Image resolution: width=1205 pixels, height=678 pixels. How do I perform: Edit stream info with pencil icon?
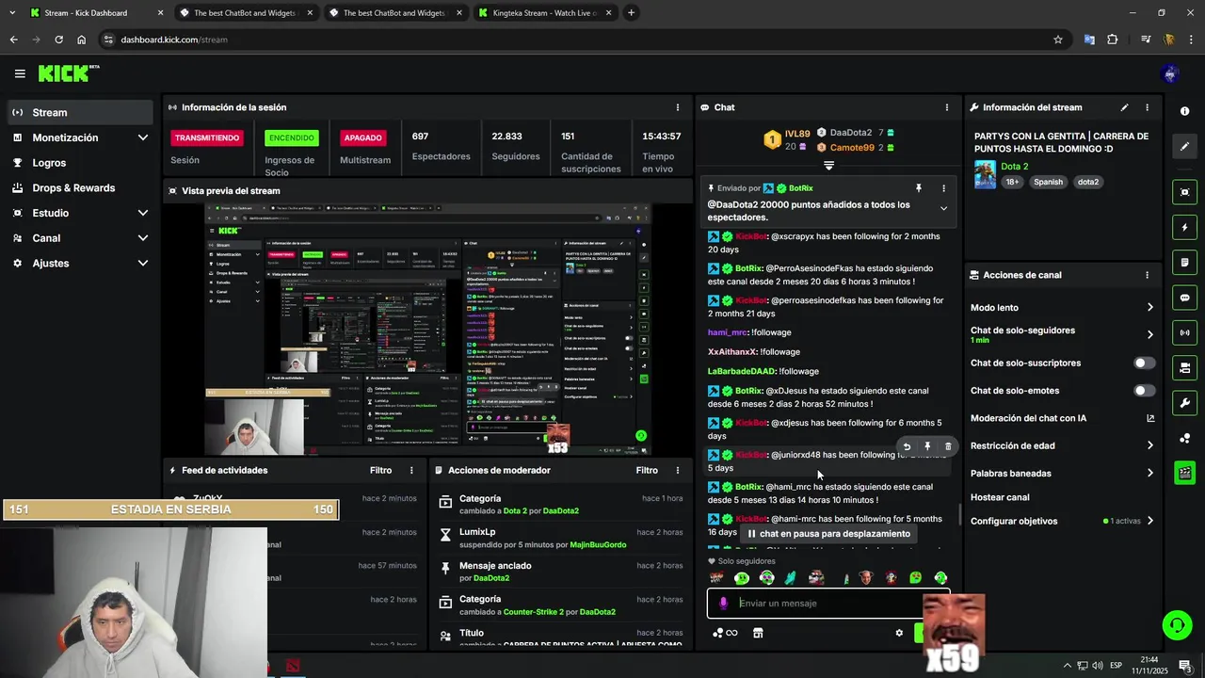pos(1124,107)
